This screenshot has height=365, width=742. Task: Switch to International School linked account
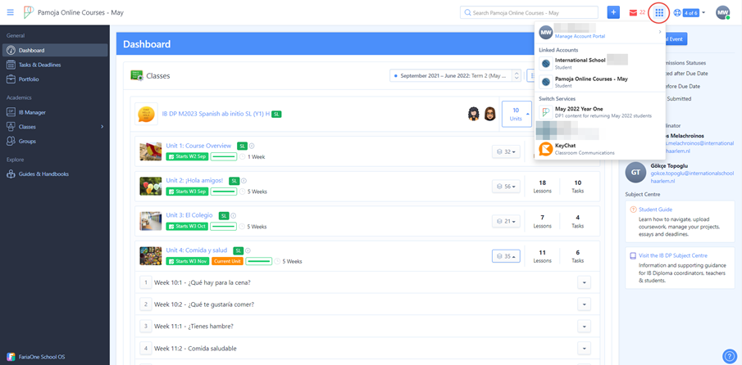coord(599,63)
